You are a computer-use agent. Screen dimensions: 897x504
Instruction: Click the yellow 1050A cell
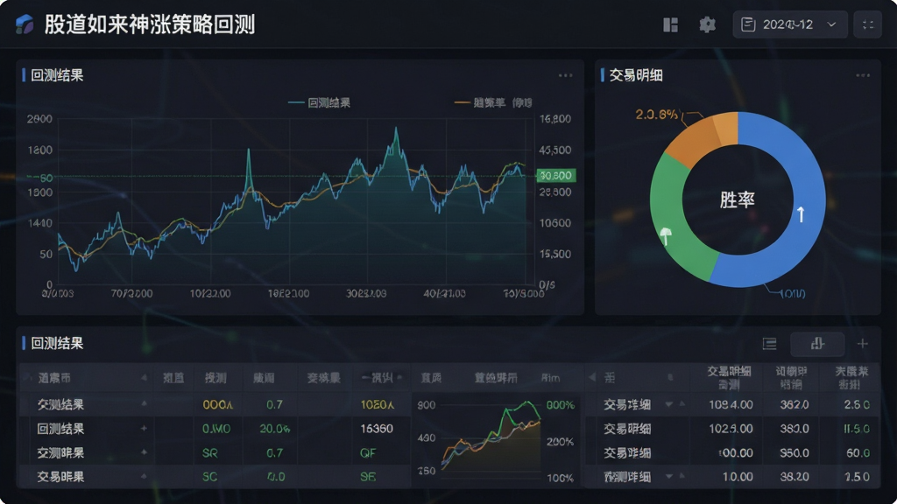tap(377, 404)
